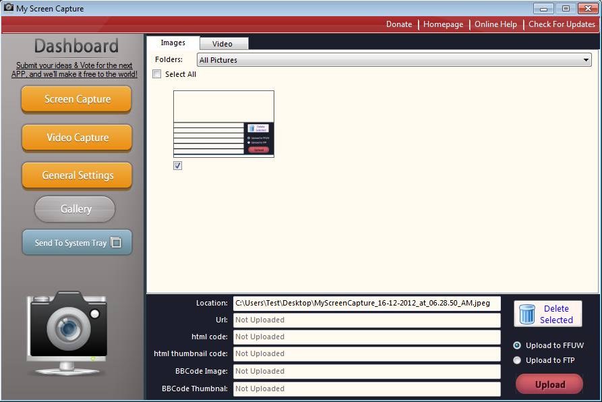This screenshot has height=402, width=602.
Task: Click the Folders: label
Action: click(x=169, y=59)
